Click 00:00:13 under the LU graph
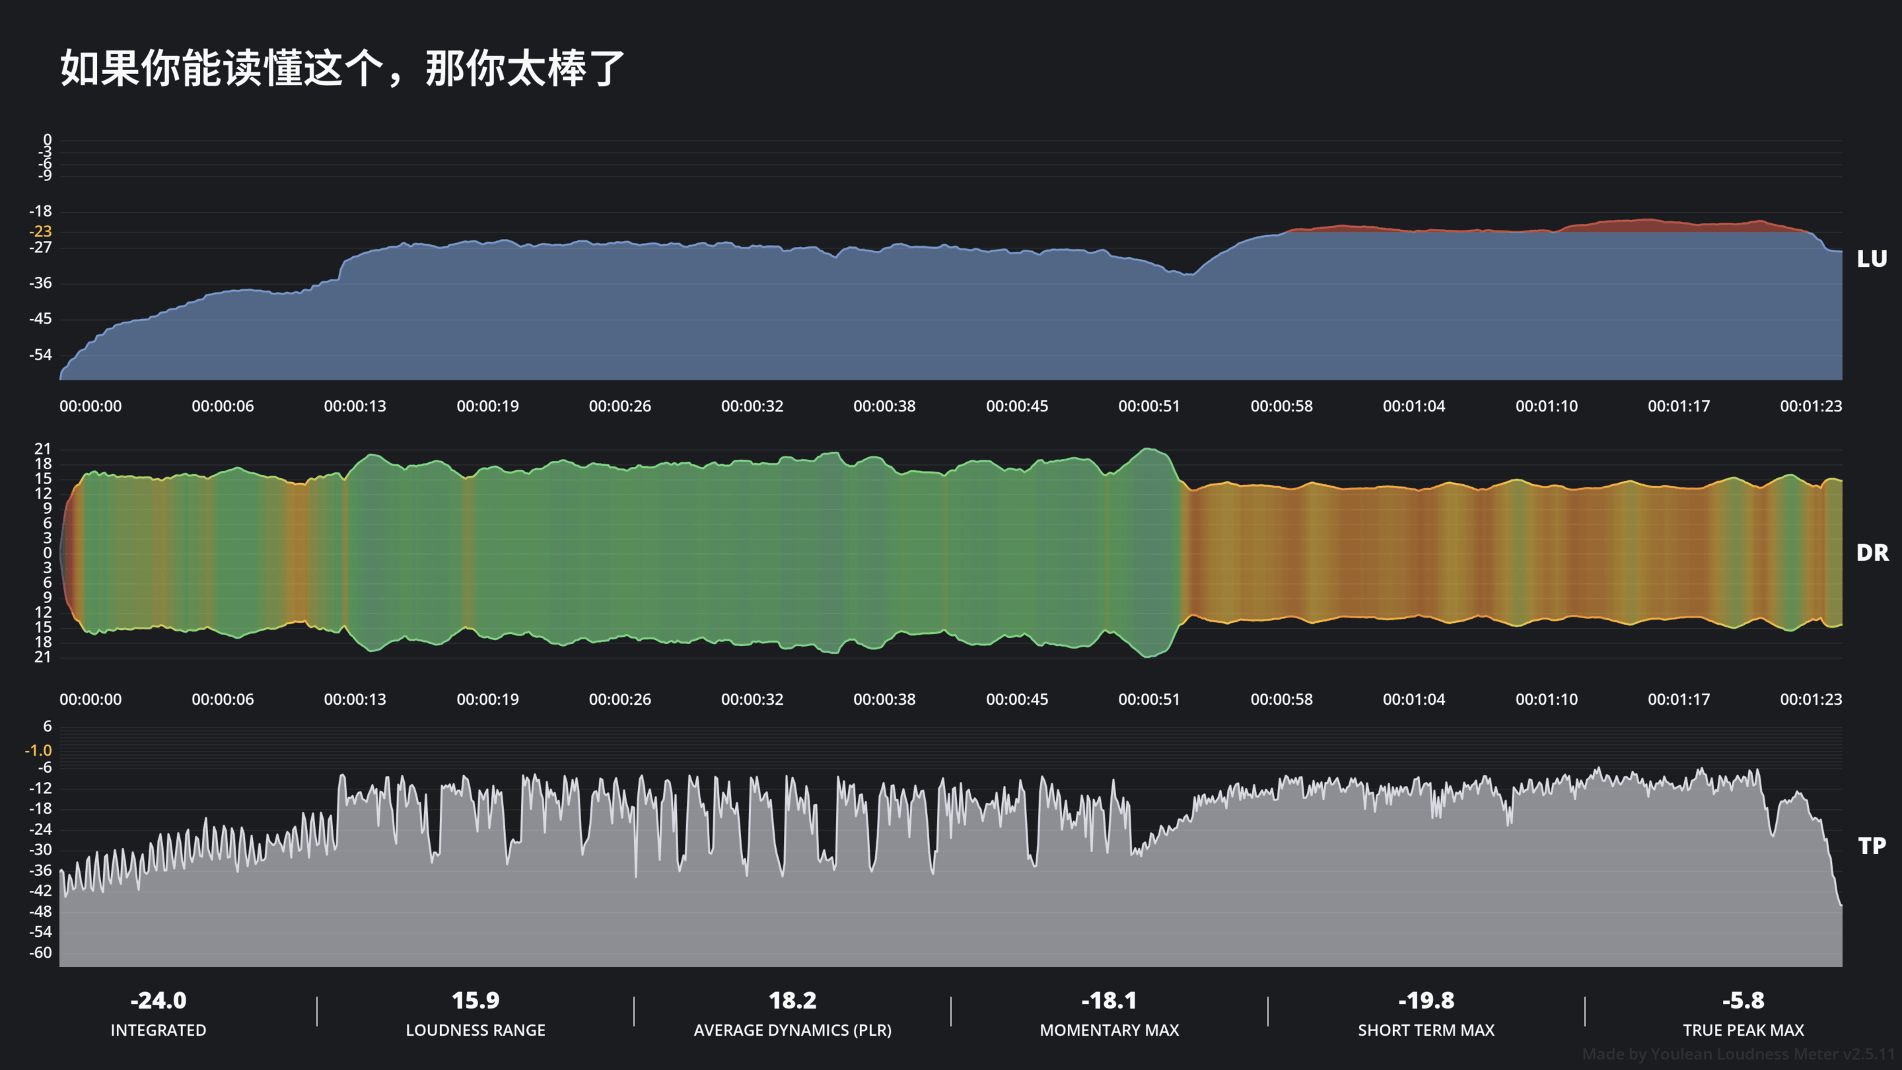Screen dimensions: 1902x1070 pyautogui.click(x=355, y=406)
